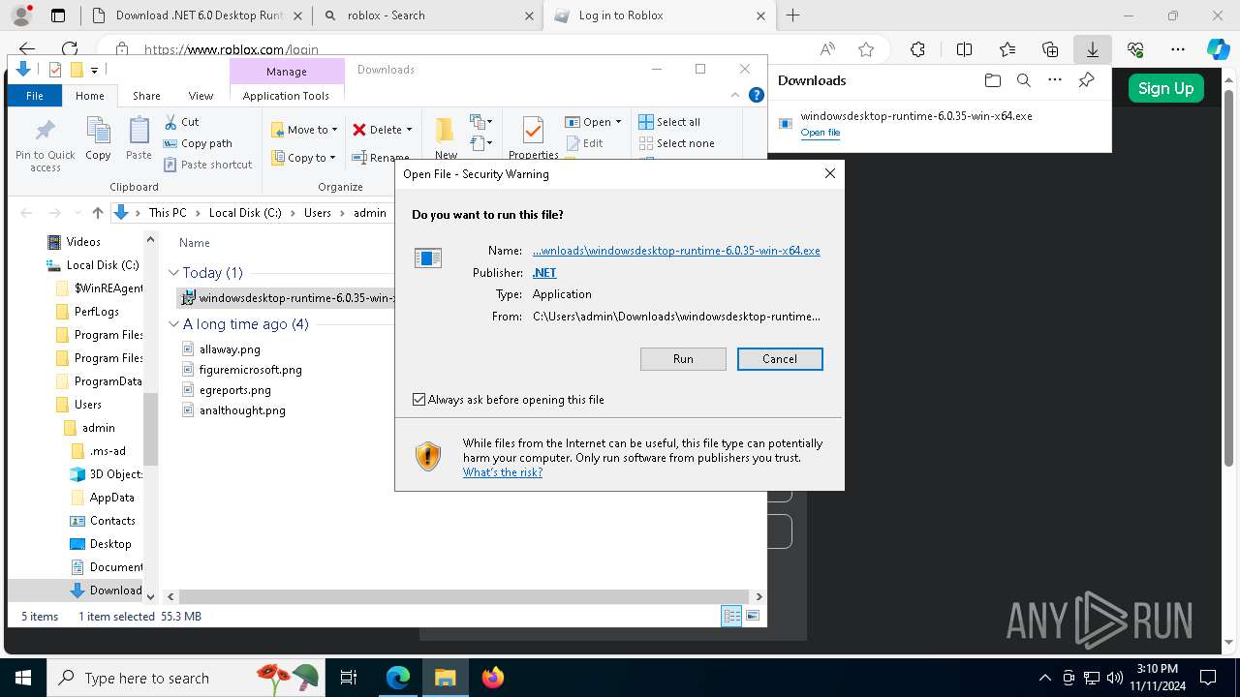Collapse the A long time ago (4) group
Viewport: 1240px width, 697px height.
(x=173, y=324)
